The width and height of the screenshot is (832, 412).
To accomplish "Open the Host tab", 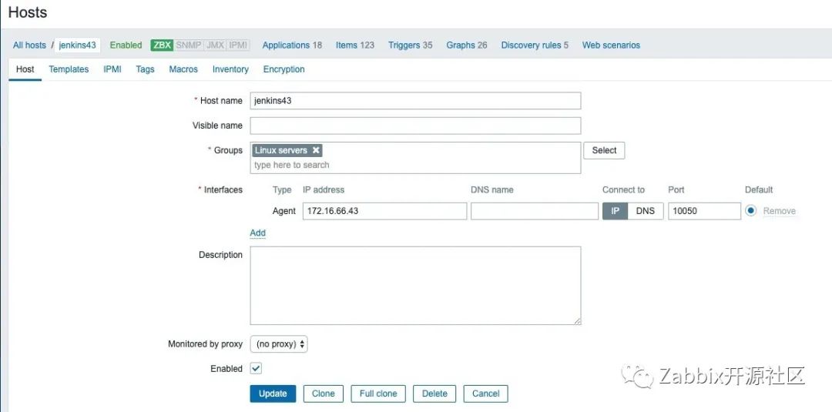I will pos(25,69).
